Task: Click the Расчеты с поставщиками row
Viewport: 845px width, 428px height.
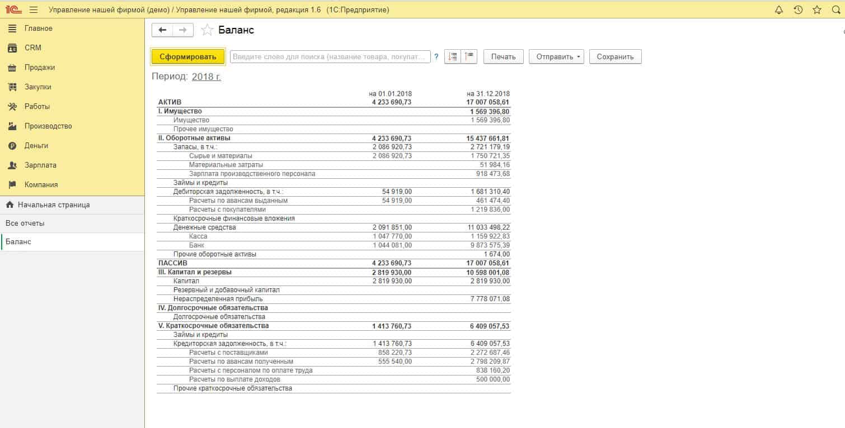Action: point(334,353)
